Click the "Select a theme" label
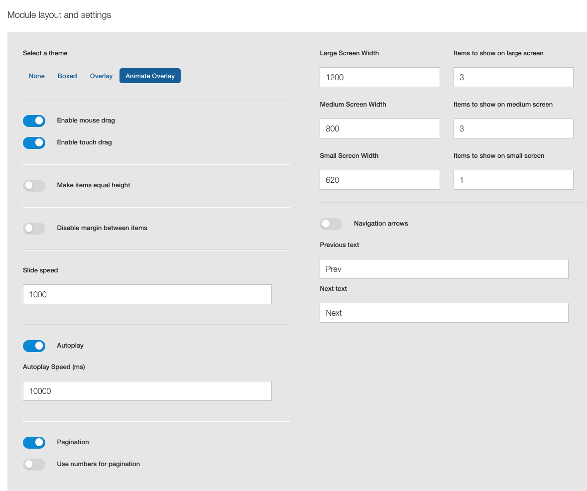The image size is (587, 491). pyautogui.click(x=45, y=53)
